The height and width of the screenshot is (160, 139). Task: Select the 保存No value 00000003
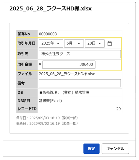(x=48, y=34)
